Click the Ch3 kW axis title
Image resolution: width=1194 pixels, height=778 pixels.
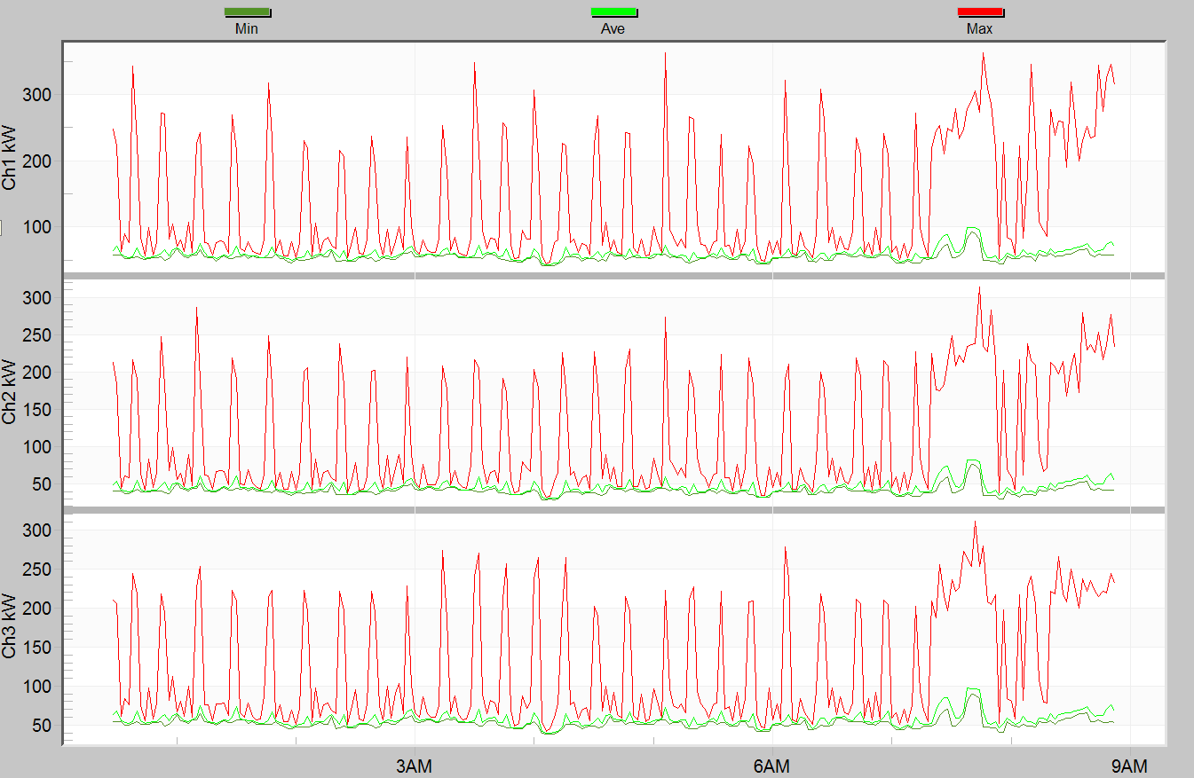click(x=11, y=627)
